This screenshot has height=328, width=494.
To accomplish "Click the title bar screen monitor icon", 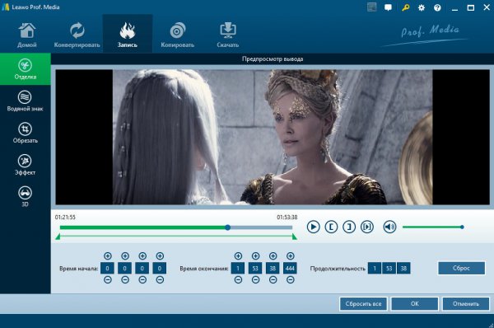I will pos(372,7).
